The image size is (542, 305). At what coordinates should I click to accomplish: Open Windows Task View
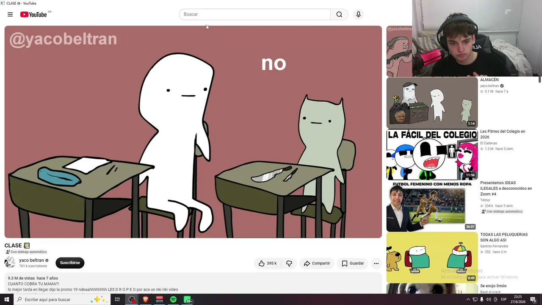[117, 299]
